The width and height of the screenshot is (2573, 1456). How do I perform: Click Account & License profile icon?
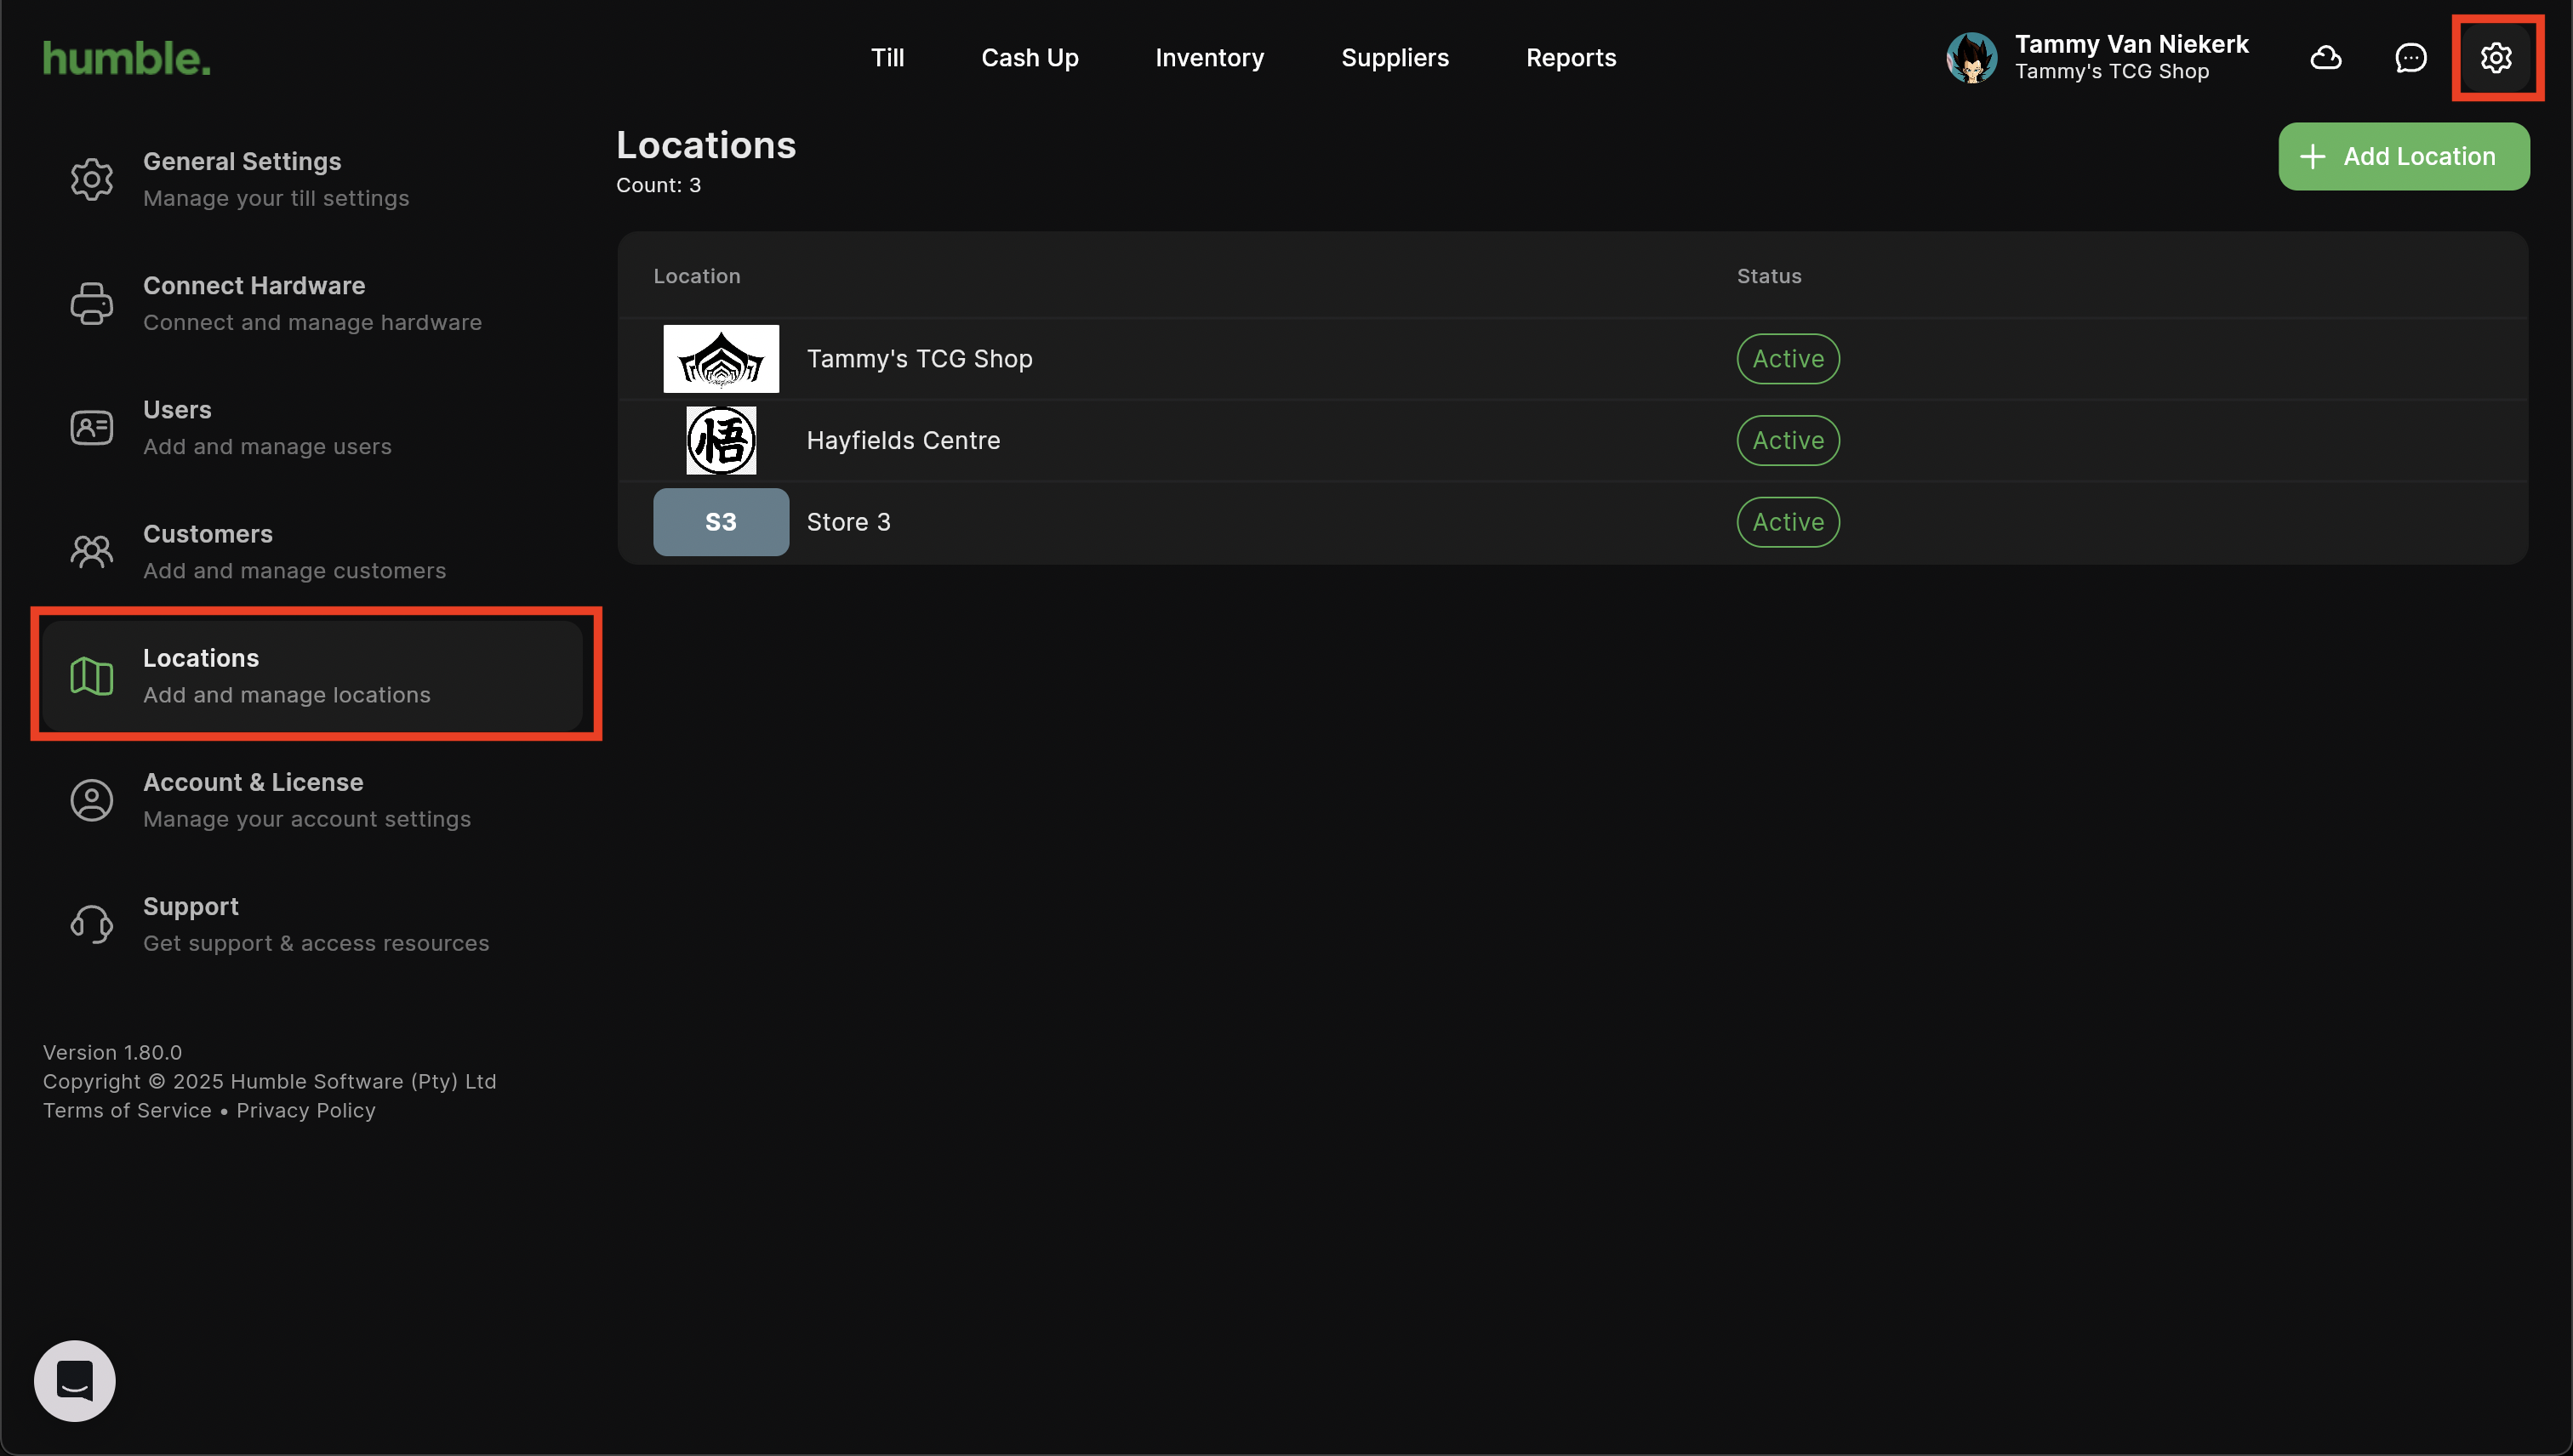pos(91,800)
